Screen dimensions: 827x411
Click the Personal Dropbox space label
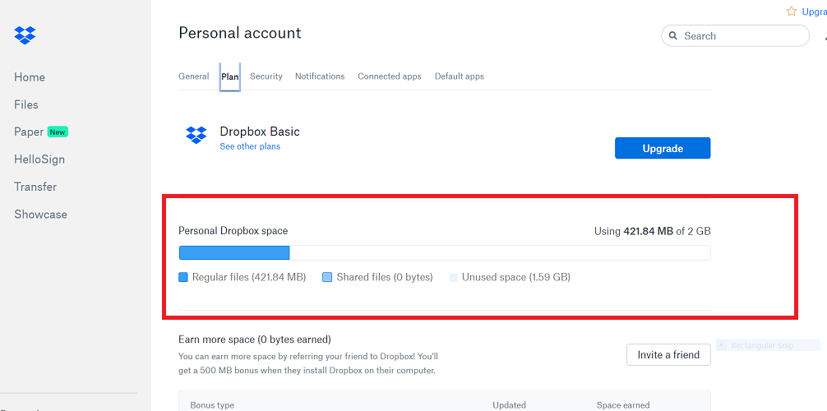point(233,230)
